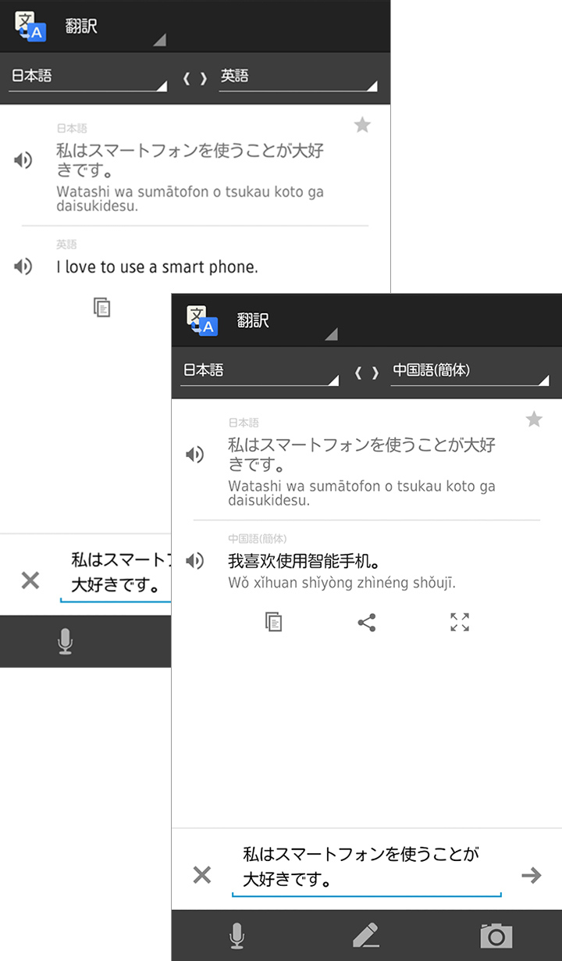Screen dimensions: 562x961
Task: Play audio of English translation 'I love to use'
Action: (23, 266)
